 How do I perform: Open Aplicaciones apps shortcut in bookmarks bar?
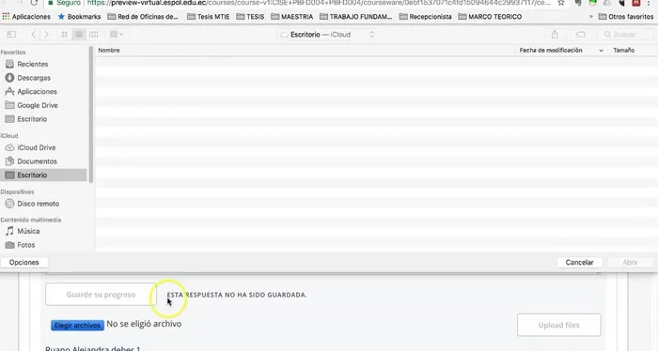[26, 17]
